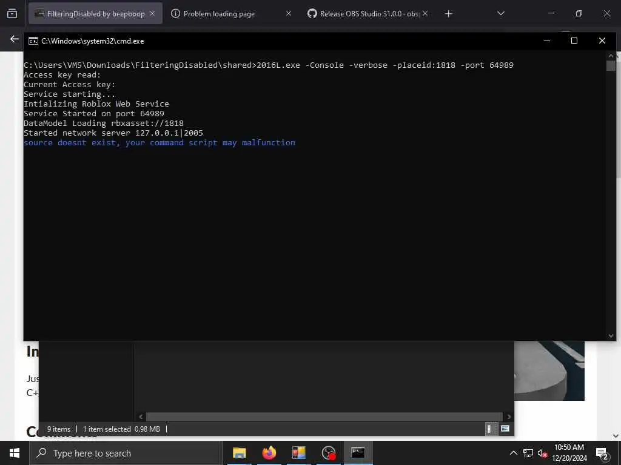The height and width of the screenshot is (465, 621).
Task: Minimize the Firefox browser window
Action: (551, 13)
